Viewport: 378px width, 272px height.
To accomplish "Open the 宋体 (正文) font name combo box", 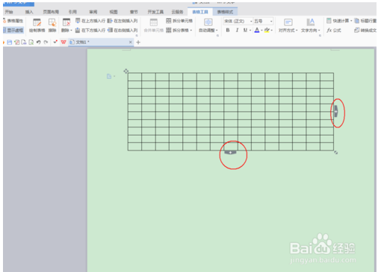I will [238, 22].
